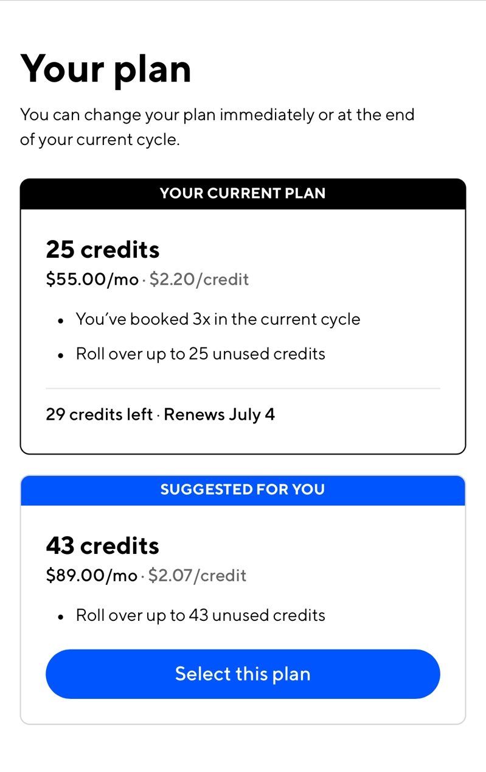Image resolution: width=486 pixels, height=772 pixels.
Task: Click the Suggested For You banner
Action: pyautogui.click(x=243, y=490)
